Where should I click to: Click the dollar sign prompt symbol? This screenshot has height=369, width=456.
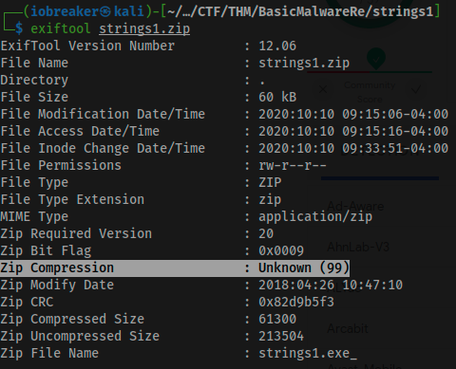point(19,28)
